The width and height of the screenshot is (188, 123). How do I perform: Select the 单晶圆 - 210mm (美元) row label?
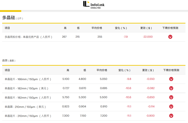tap(25, 107)
